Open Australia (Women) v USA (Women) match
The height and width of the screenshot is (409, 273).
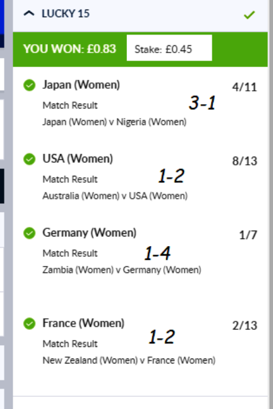(x=115, y=196)
